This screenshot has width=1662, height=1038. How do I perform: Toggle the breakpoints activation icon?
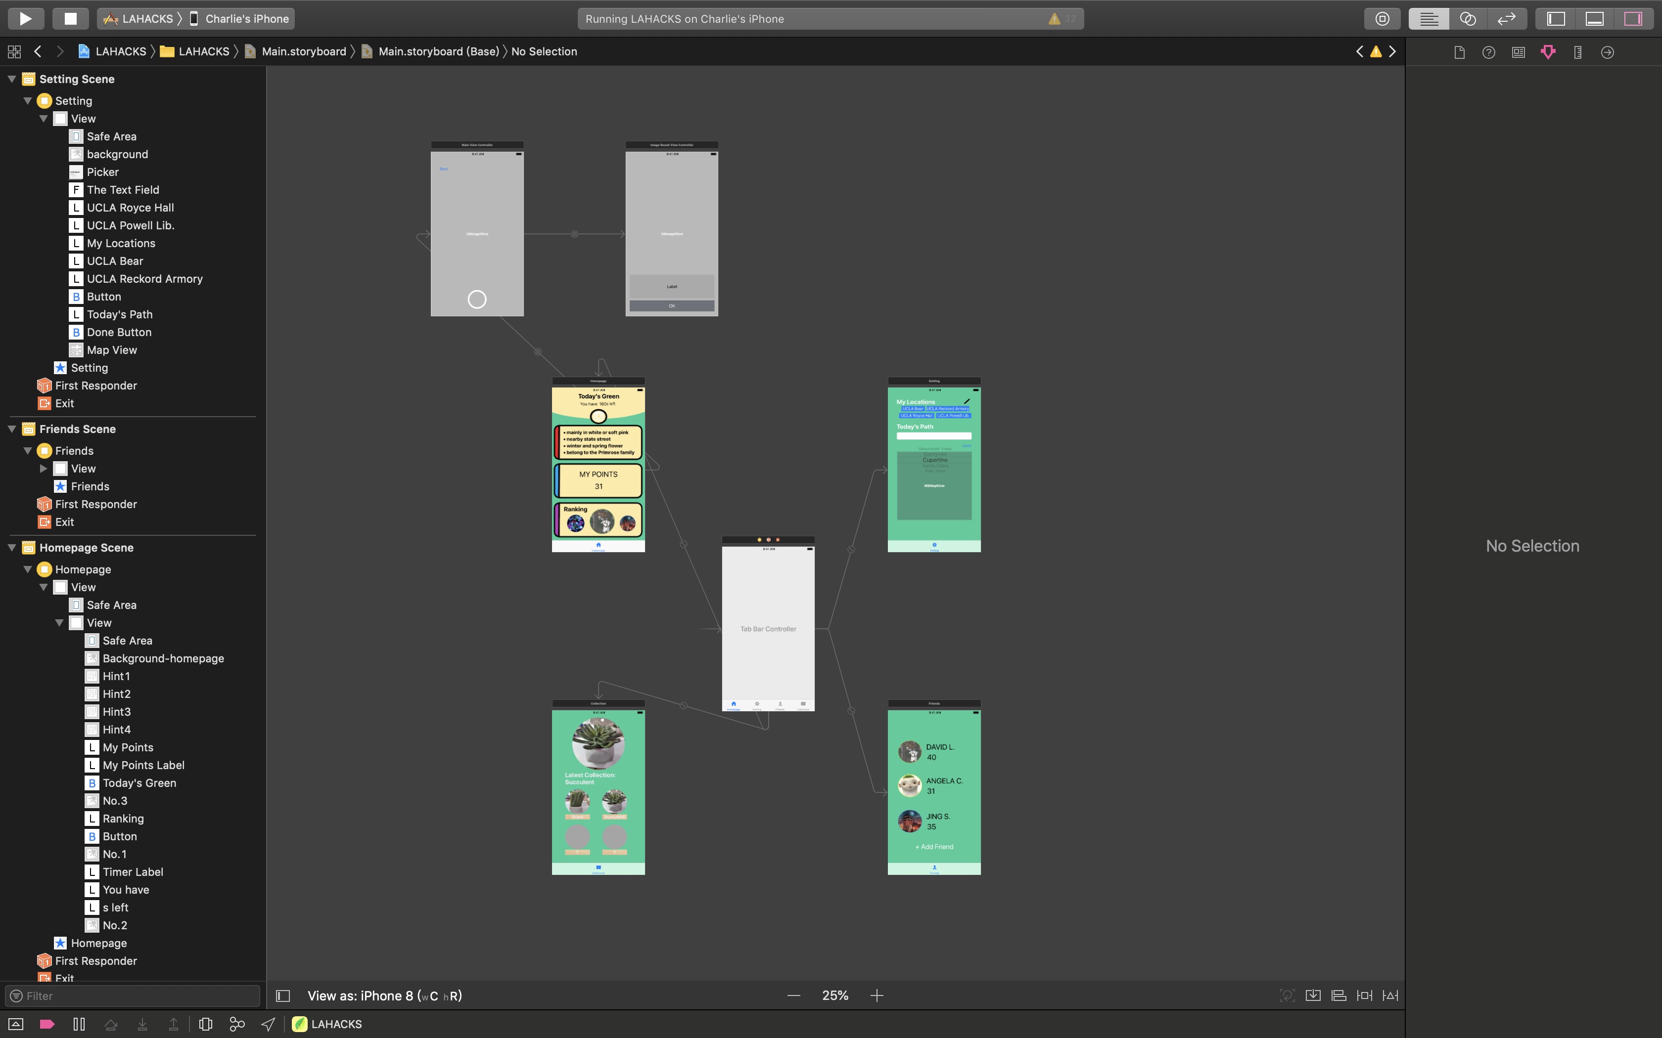coord(46,1024)
